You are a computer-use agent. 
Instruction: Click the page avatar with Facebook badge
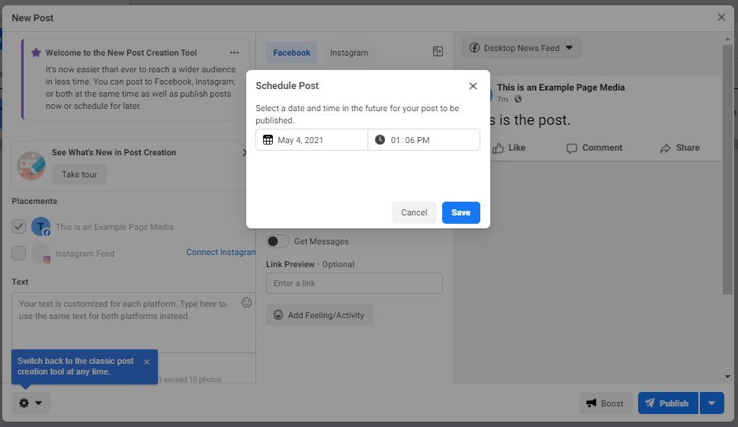(41, 226)
